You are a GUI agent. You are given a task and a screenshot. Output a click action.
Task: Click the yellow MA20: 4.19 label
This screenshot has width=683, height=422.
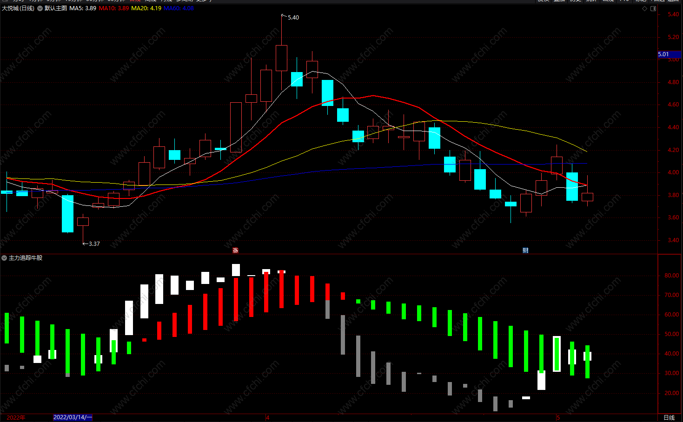pos(146,8)
